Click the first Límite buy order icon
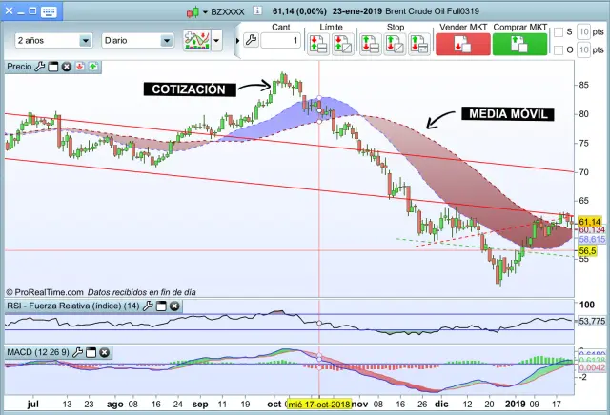The width and height of the screenshot is (610, 415). [321, 44]
